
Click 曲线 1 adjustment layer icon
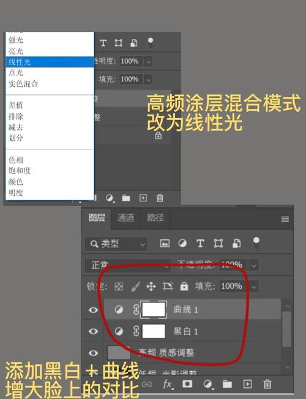(x=119, y=310)
